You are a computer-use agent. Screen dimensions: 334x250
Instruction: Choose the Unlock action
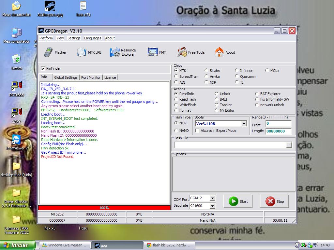pyautogui.click(x=217, y=93)
